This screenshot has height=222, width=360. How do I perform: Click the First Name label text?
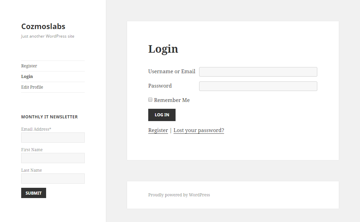[32, 149]
